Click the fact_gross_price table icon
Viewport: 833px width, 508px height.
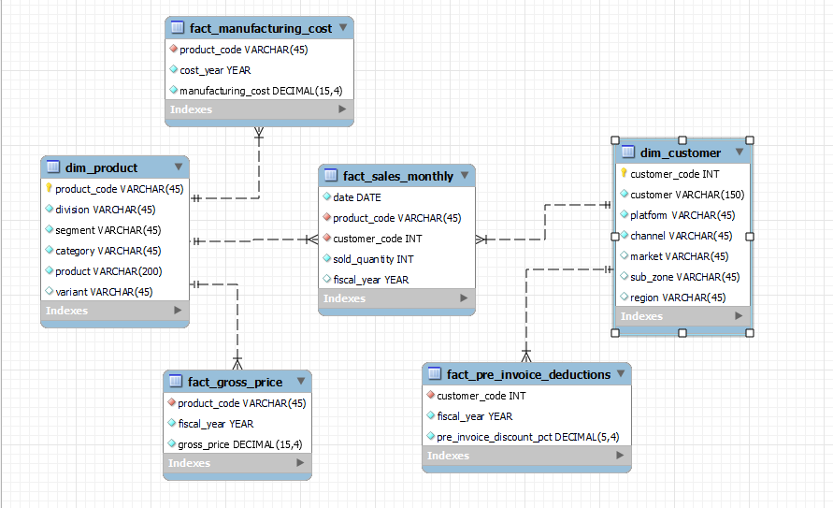coord(176,381)
